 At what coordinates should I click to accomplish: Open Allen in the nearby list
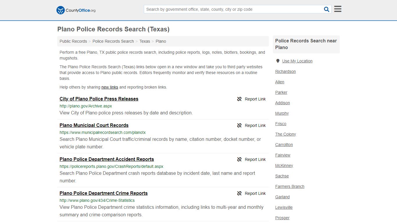tap(280, 82)
